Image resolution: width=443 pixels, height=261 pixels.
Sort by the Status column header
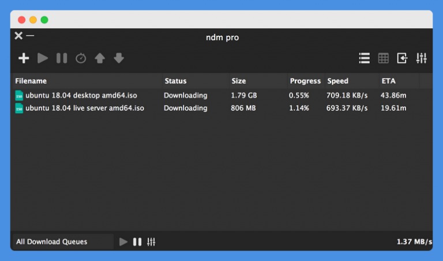pyautogui.click(x=175, y=81)
